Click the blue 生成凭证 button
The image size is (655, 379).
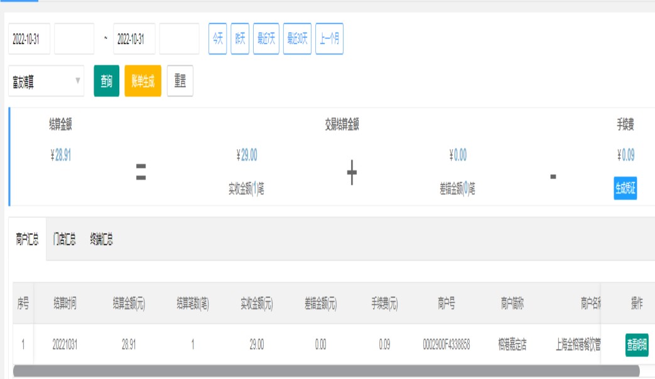point(625,188)
